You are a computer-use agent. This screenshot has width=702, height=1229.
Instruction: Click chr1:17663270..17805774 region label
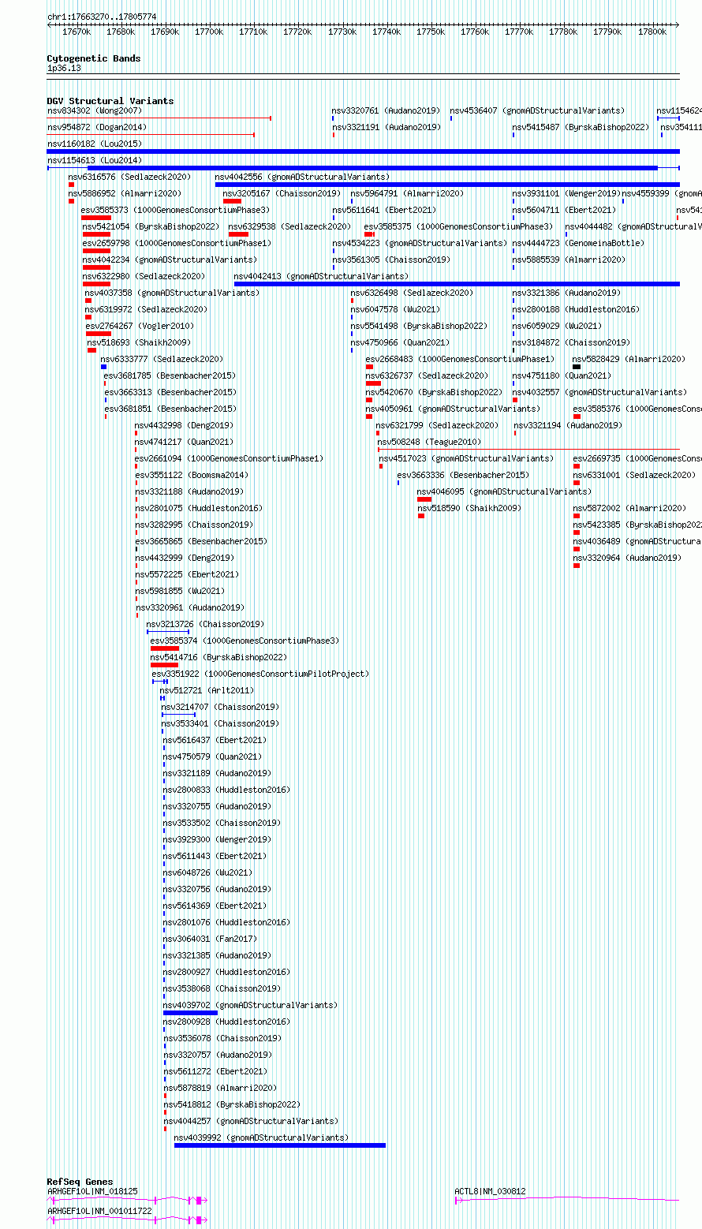[x=102, y=16]
